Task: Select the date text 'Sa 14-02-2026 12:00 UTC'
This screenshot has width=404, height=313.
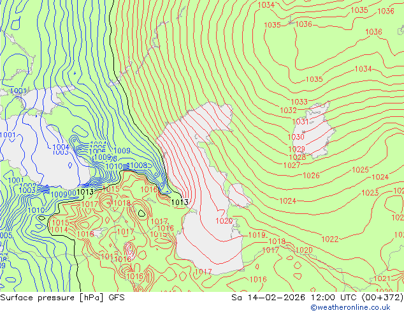Action: 295,298
